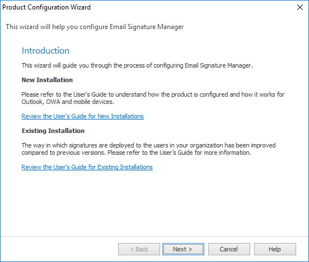Image resolution: width=309 pixels, height=262 pixels.
Task: Open User's Guide for Existing Installations link
Action: 87,167
